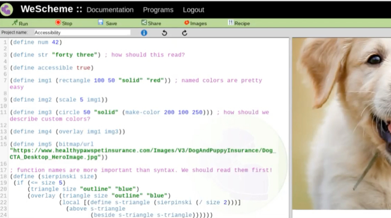Click the string "forty three" in code

74,55
